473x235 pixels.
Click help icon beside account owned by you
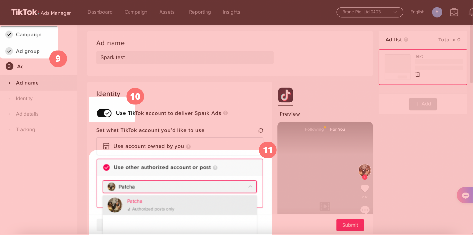pyautogui.click(x=188, y=147)
